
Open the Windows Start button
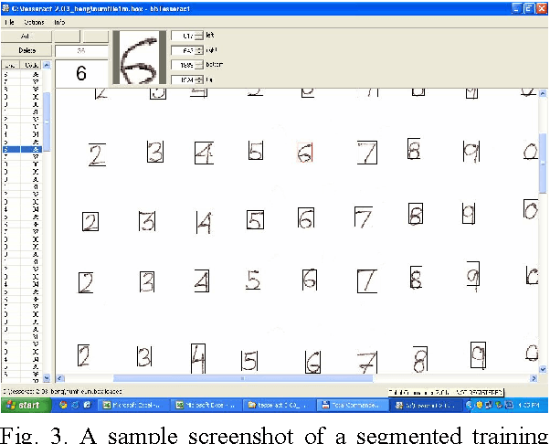coord(25,403)
